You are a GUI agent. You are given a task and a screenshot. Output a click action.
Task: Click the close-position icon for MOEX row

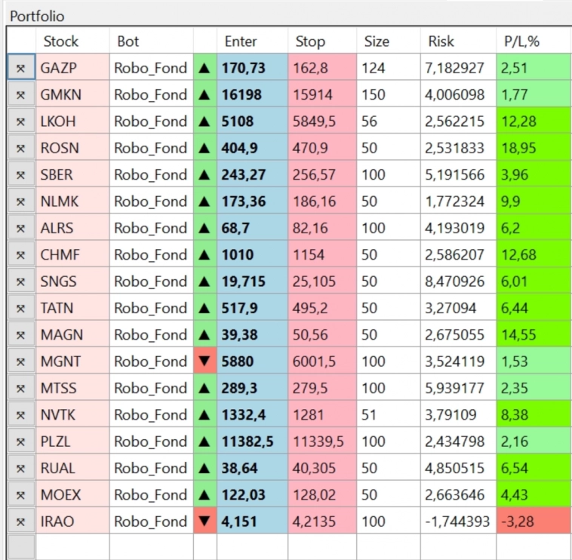point(21,495)
